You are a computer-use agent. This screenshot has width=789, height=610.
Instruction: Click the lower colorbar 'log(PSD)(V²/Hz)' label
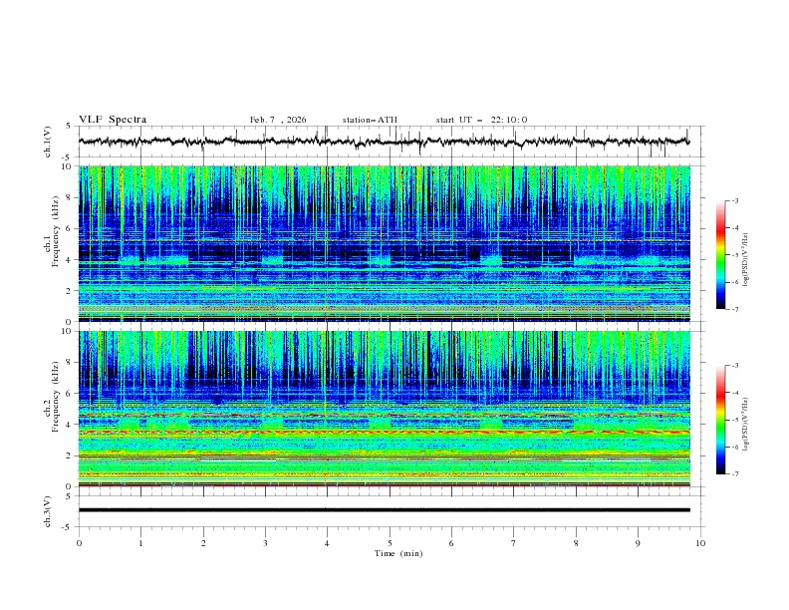tap(745, 425)
